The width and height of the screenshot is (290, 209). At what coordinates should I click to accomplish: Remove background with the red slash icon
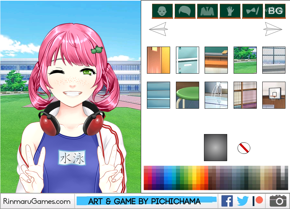[244, 148]
